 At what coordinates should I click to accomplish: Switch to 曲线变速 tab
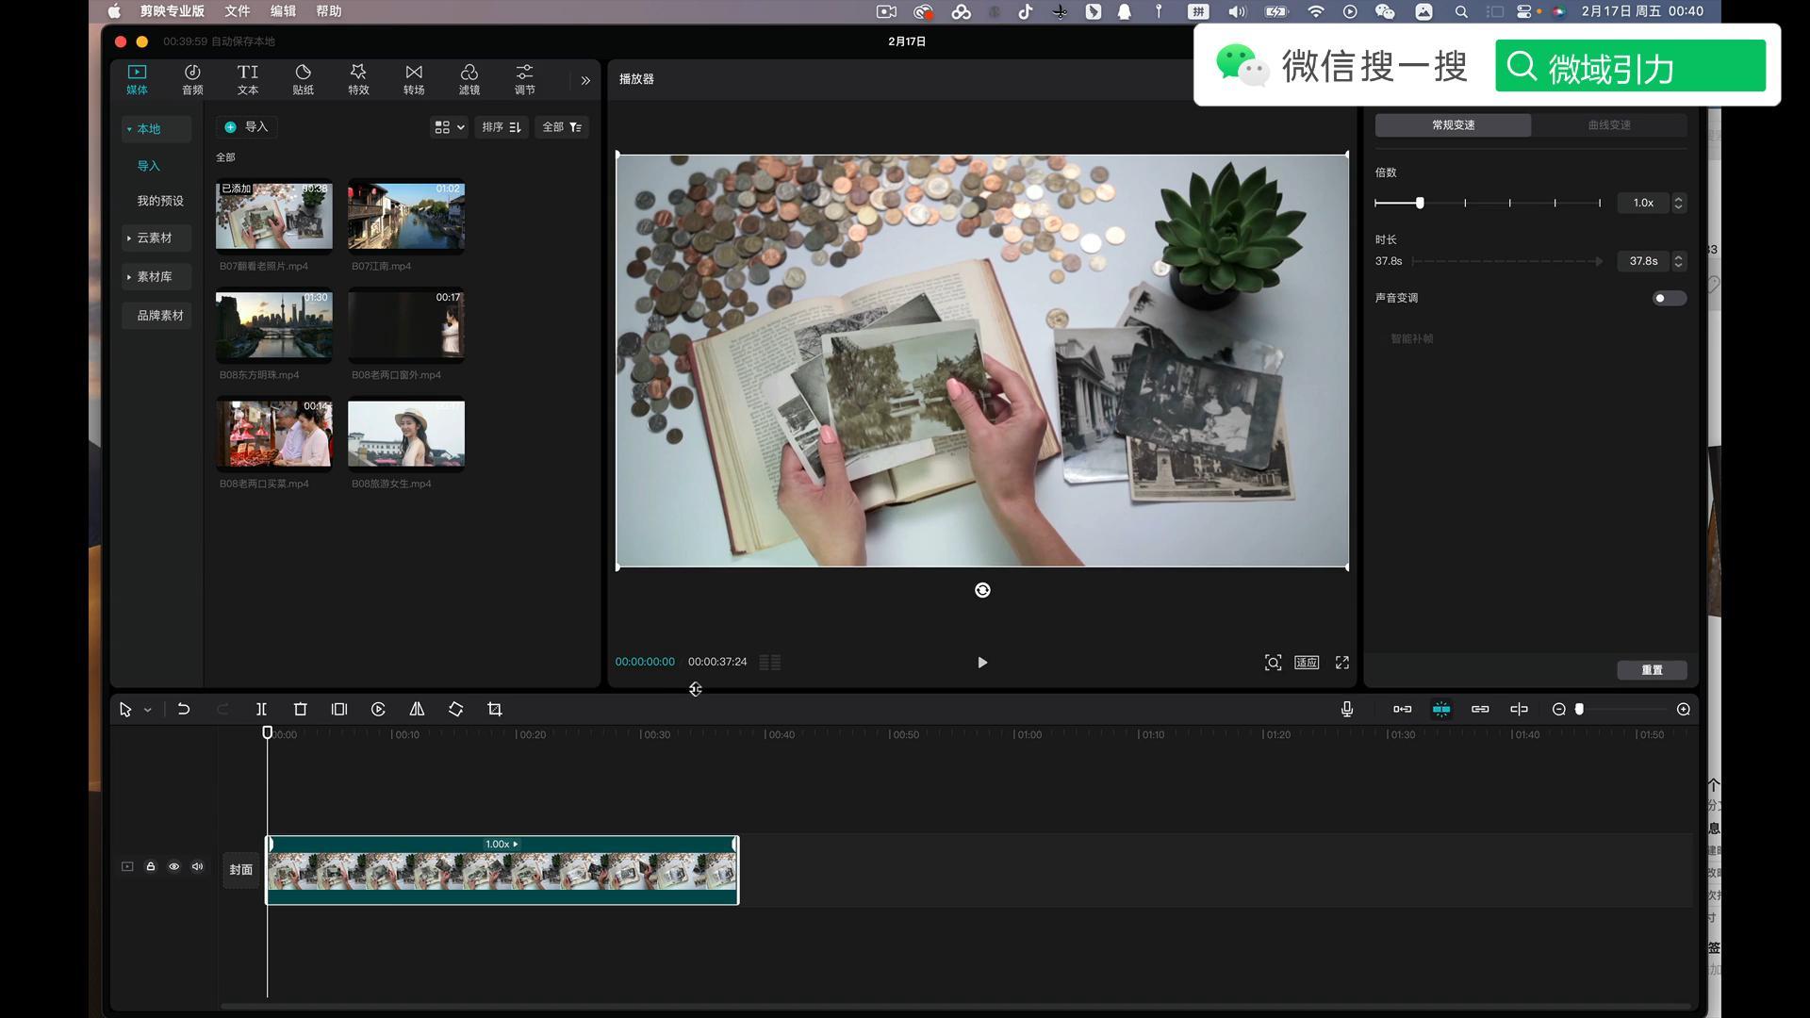tap(1609, 125)
